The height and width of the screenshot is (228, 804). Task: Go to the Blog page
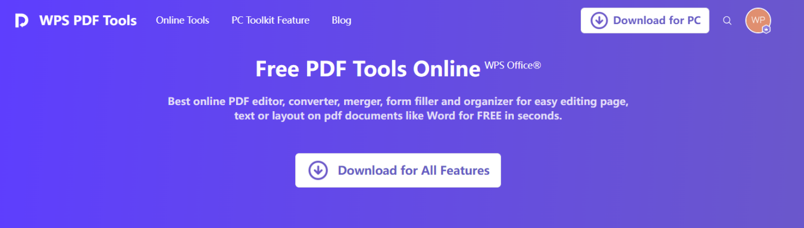point(341,20)
